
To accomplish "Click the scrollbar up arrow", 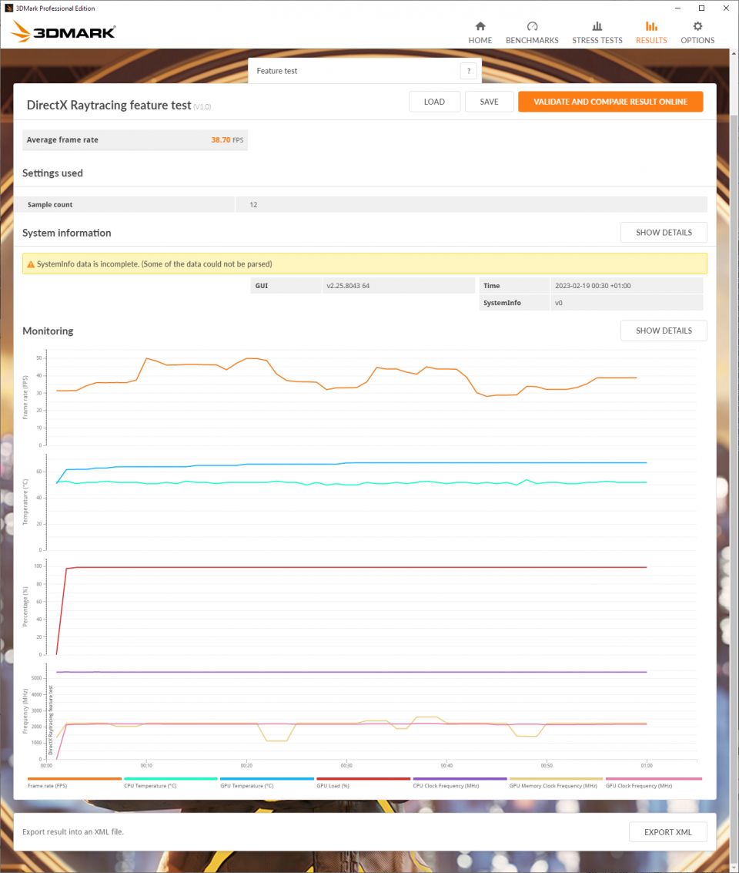I will pyautogui.click(x=734, y=53).
